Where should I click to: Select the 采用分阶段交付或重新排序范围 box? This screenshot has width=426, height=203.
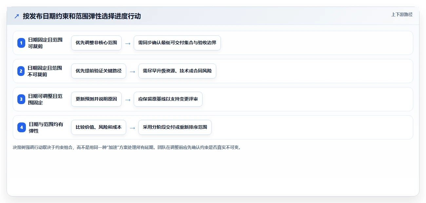[x=175, y=127]
